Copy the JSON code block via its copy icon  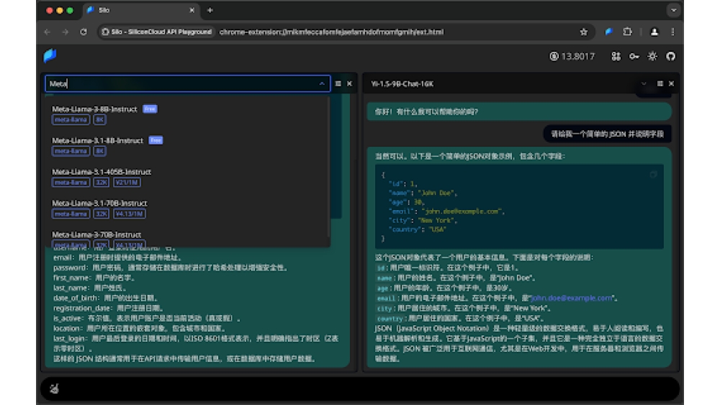[x=654, y=174]
